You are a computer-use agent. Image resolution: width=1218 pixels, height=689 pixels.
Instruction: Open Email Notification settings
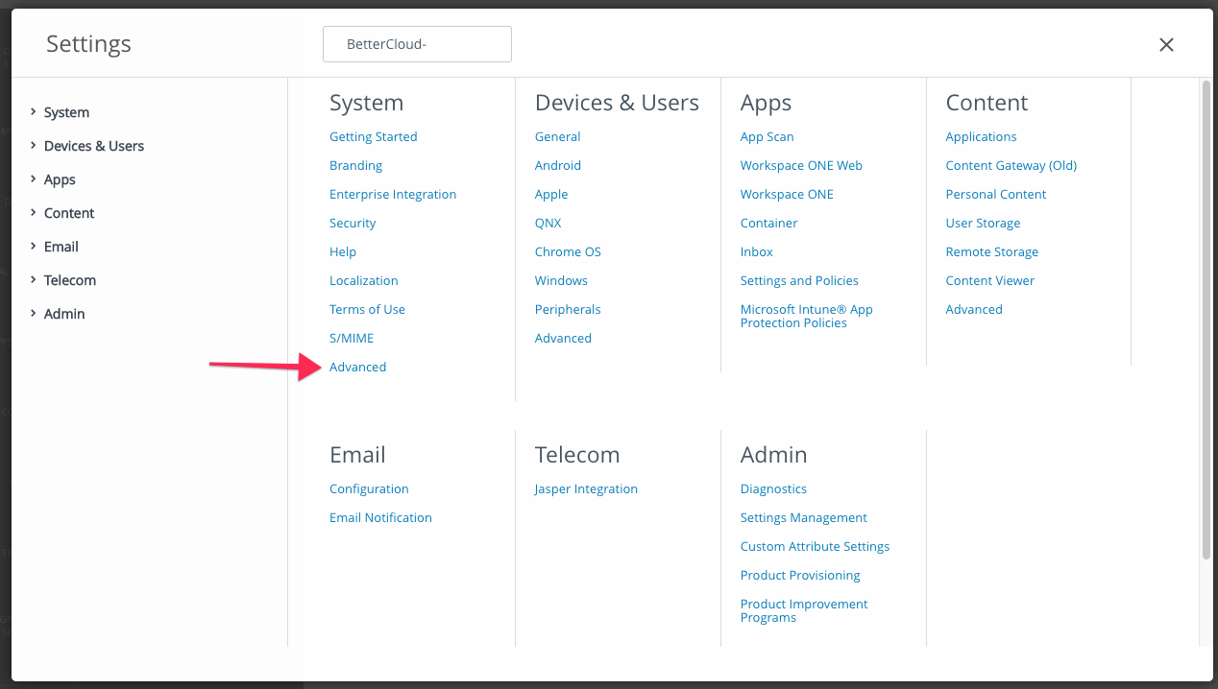pos(380,517)
